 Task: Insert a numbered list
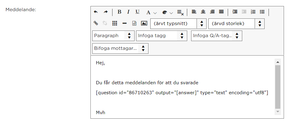point(253,12)
